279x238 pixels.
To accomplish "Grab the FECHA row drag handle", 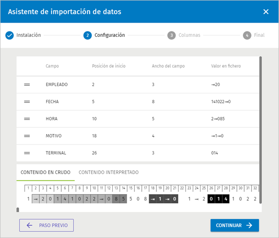I will 27,102.
